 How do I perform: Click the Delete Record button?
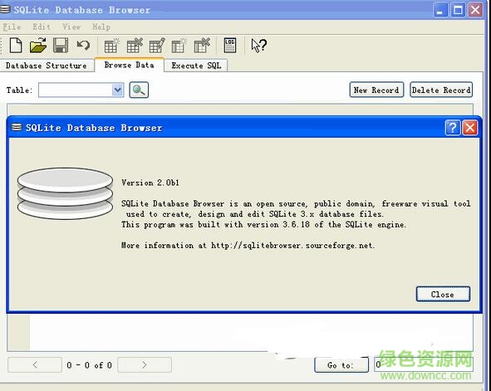click(441, 90)
